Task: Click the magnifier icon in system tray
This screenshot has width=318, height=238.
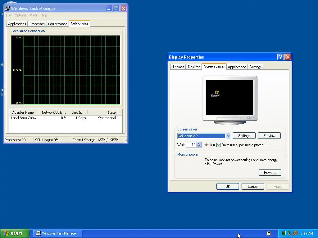Action: click(x=295, y=233)
